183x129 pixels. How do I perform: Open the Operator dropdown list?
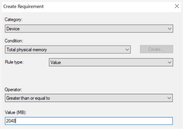(x=89, y=98)
